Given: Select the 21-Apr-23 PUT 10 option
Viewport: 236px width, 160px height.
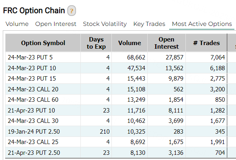Looking at the screenshot, I should click(31, 111).
